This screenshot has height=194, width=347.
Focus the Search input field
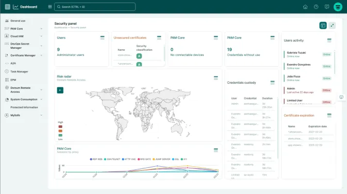click(x=95, y=7)
